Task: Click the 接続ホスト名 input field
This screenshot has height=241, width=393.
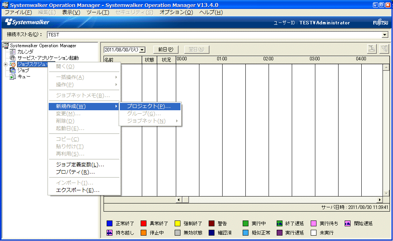Action: (x=214, y=35)
